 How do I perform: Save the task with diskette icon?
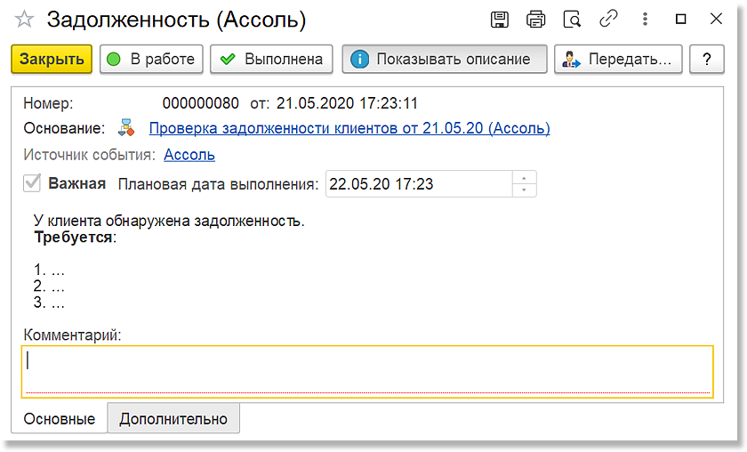[499, 20]
